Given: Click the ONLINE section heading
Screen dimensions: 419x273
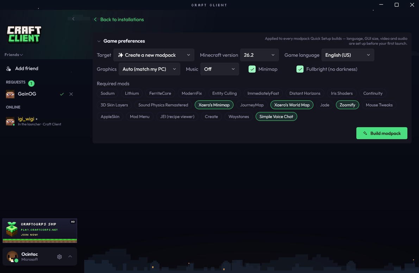Looking at the screenshot, I should click(13, 107).
